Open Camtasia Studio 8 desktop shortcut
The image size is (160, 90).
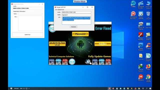(148, 36)
